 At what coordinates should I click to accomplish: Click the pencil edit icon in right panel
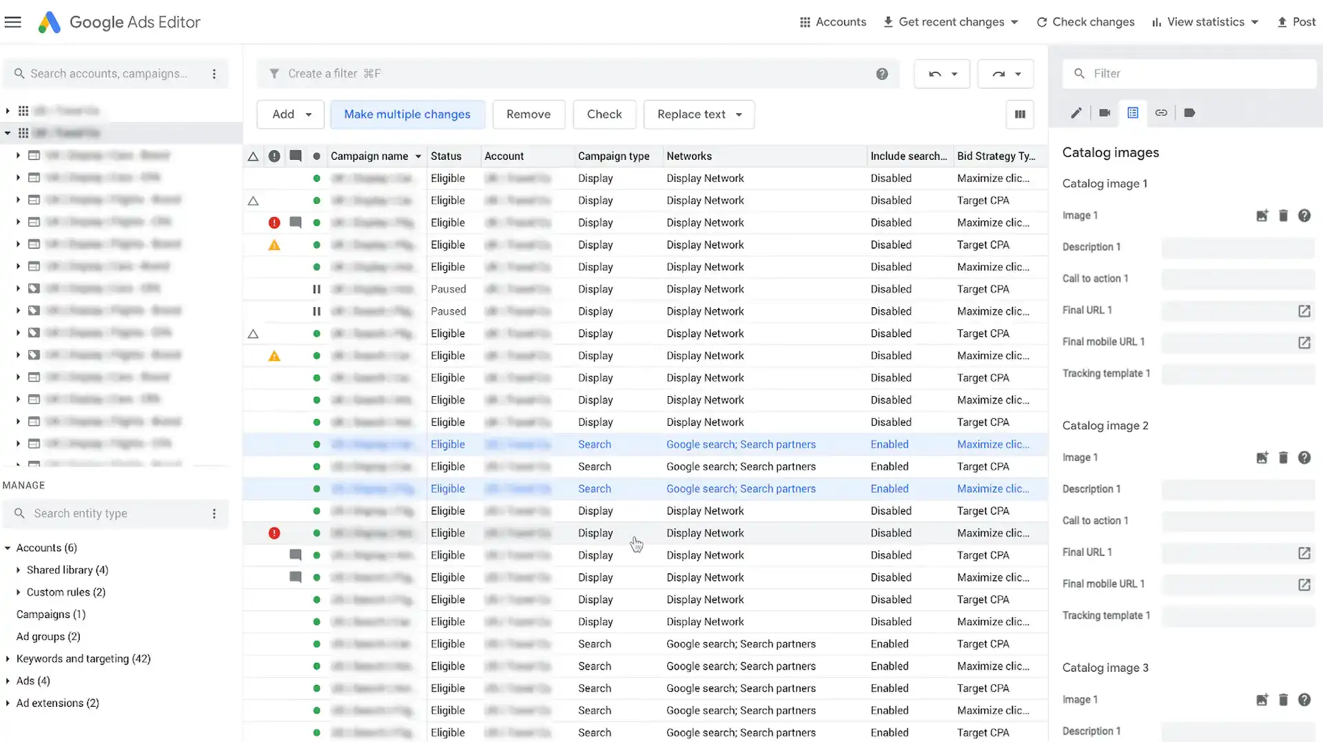[x=1076, y=113]
